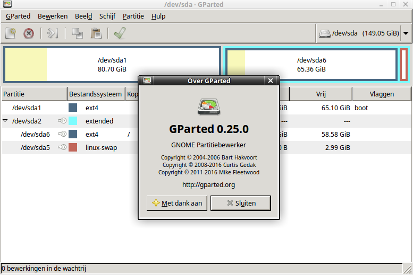Viewport: 413px width, 275px height.
Task: Collapse the /dev/sda2 extended partition tree
Action: click(5, 121)
